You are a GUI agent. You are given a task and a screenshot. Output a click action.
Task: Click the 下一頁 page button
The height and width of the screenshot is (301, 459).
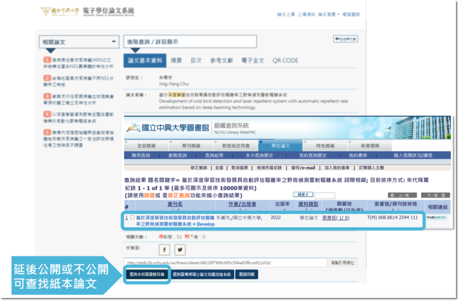point(435,195)
